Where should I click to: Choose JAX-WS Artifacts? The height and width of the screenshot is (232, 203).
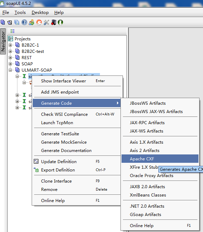coord(160,131)
